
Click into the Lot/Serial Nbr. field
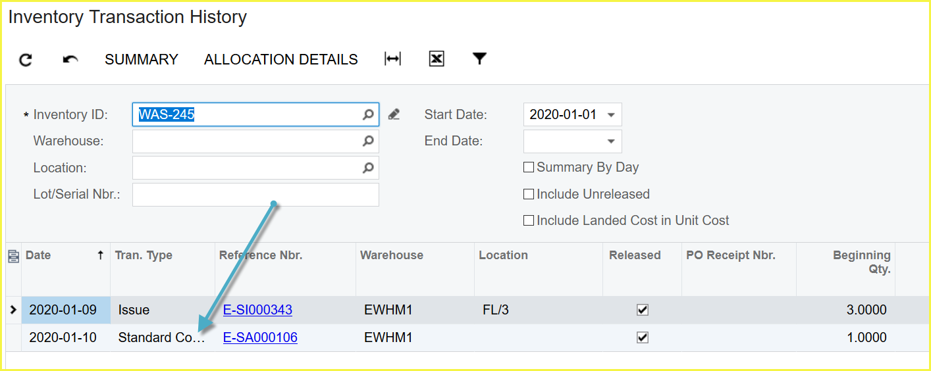(x=255, y=195)
